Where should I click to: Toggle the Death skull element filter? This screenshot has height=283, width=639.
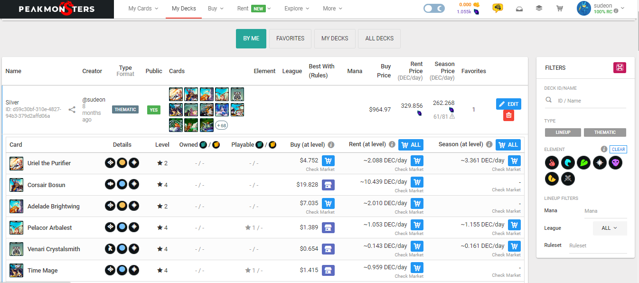[616, 163]
